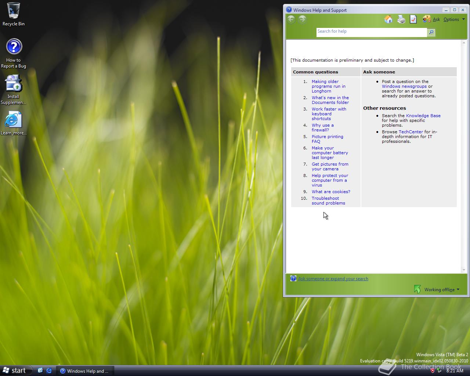Screen dimensions: 470x376
Task: Open Why use a firewall link
Action: pos(323,128)
